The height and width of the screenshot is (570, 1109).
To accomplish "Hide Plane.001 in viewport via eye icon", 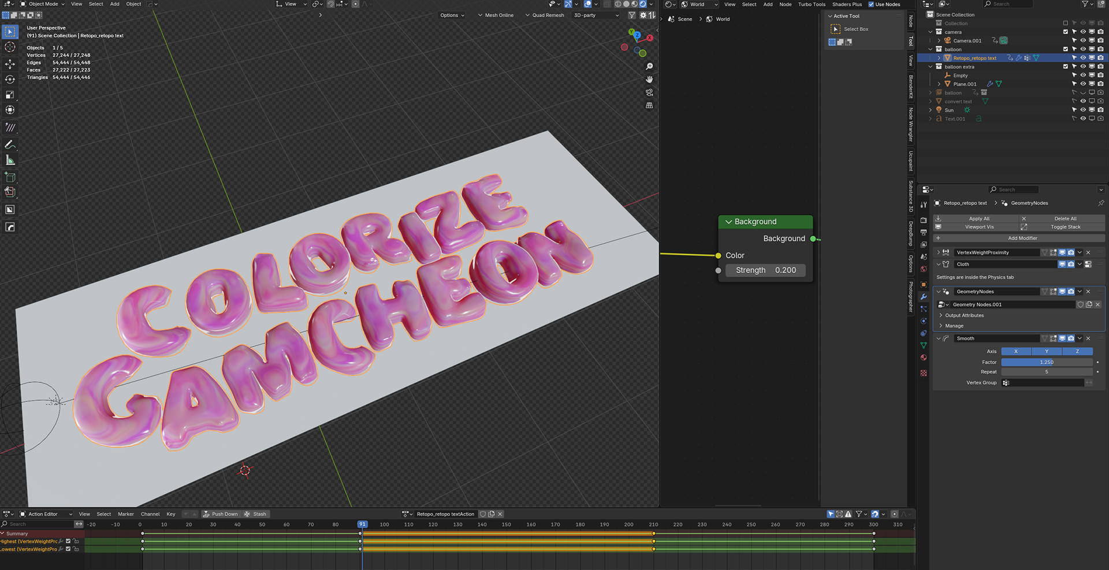I will [x=1083, y=84].
